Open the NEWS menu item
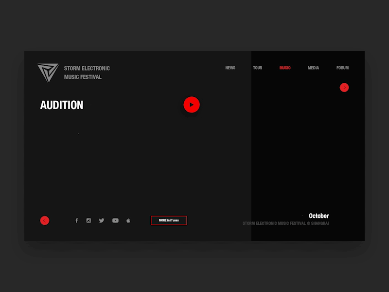This screenshot has width=389, height=292. tap(230, 68)
